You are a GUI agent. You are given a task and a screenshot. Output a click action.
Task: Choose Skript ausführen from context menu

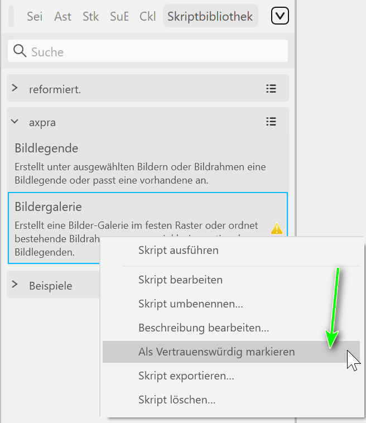tap(231, 251)
